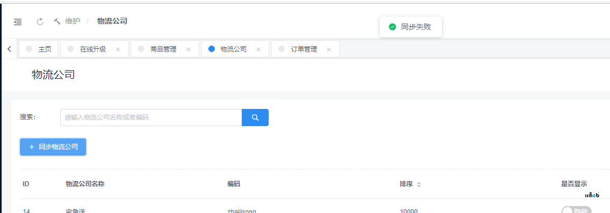Click the 编码 column header

pos(234,184)
